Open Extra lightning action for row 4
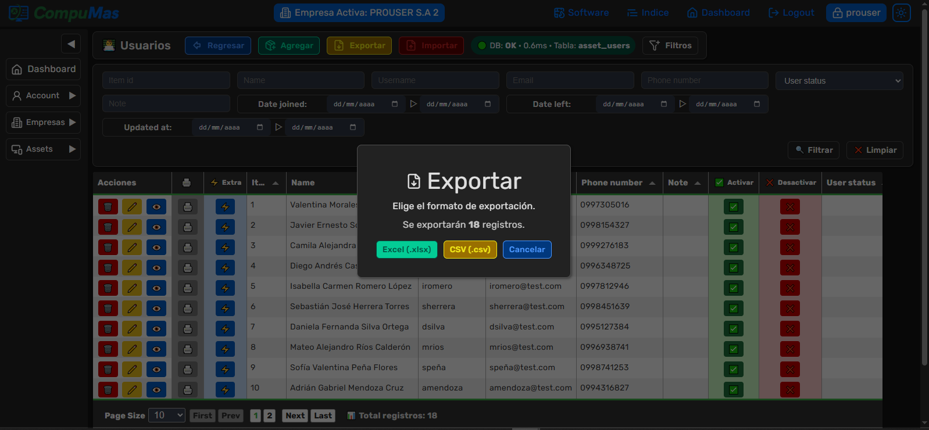This screenshot has height=430, width=929. click(x=226, y=268)
